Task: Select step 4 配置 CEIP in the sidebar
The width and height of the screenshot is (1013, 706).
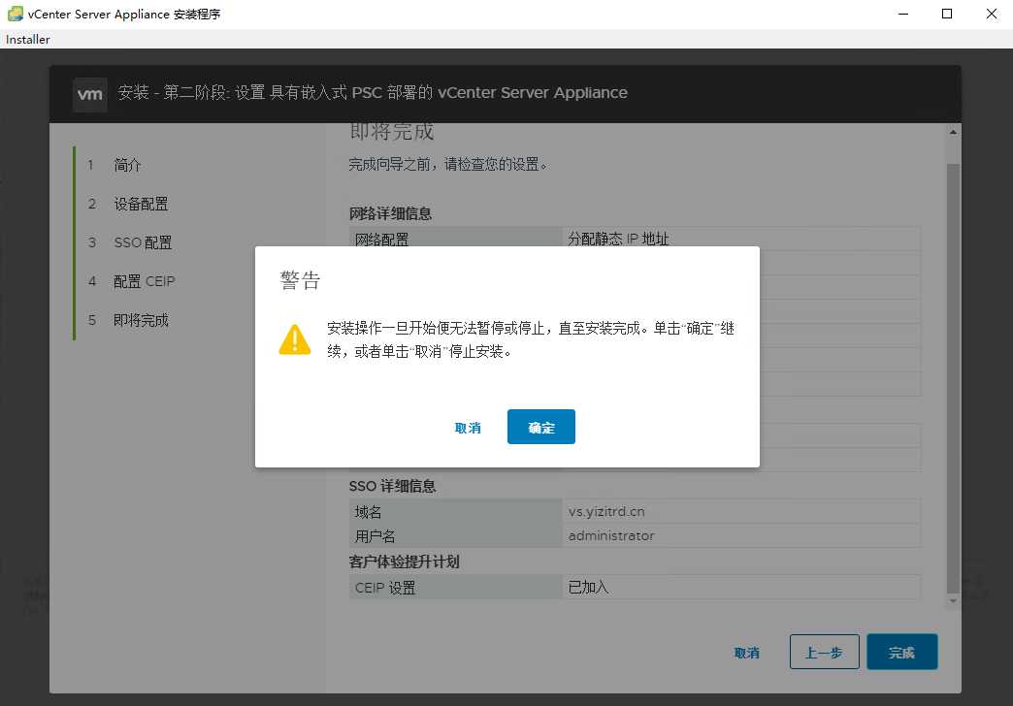Action: (143, 281)
